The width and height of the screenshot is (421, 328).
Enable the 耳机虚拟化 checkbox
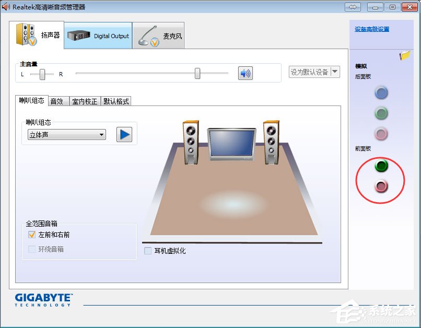(x=147, y=251)
